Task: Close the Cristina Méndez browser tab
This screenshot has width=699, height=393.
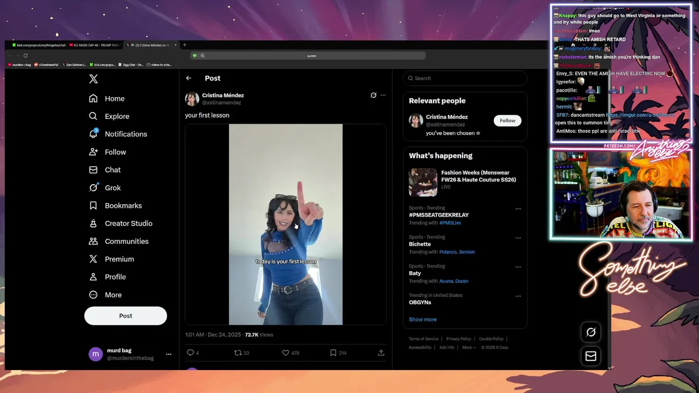Action: (x=176, y=45)
